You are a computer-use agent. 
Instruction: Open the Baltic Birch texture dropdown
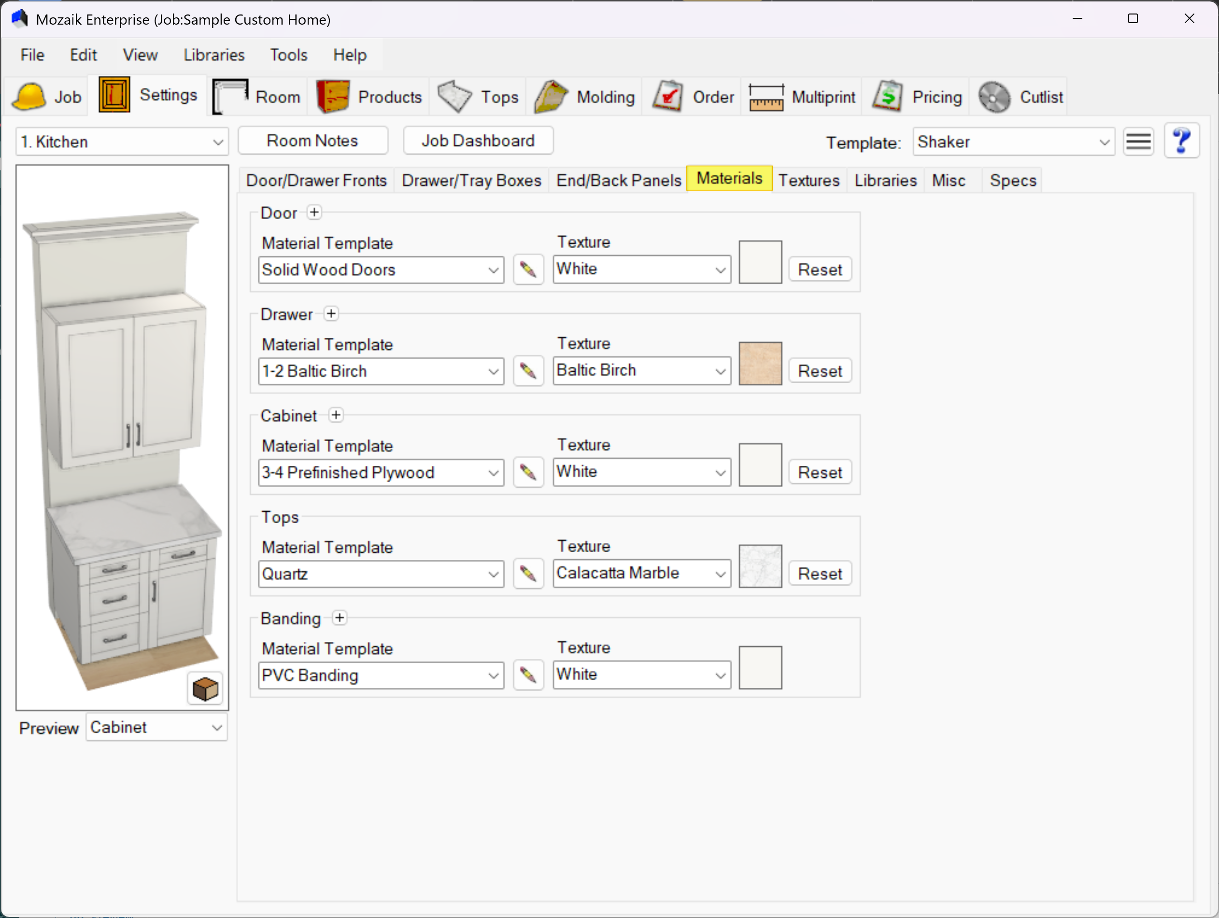coord(641,371)
